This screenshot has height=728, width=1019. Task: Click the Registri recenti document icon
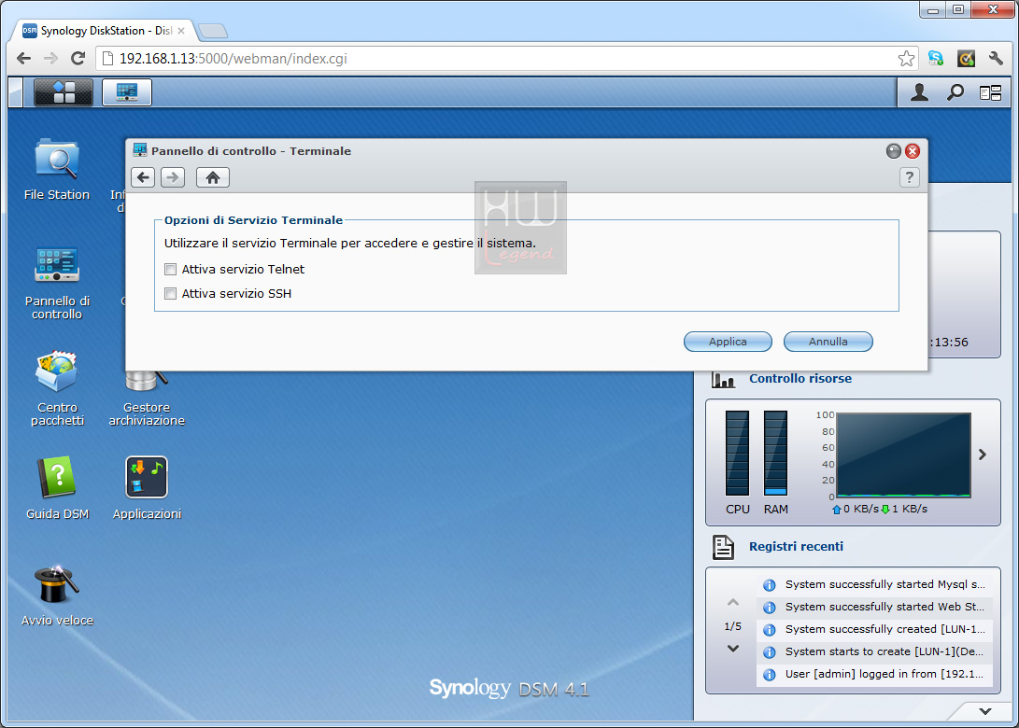pos(723,547)
